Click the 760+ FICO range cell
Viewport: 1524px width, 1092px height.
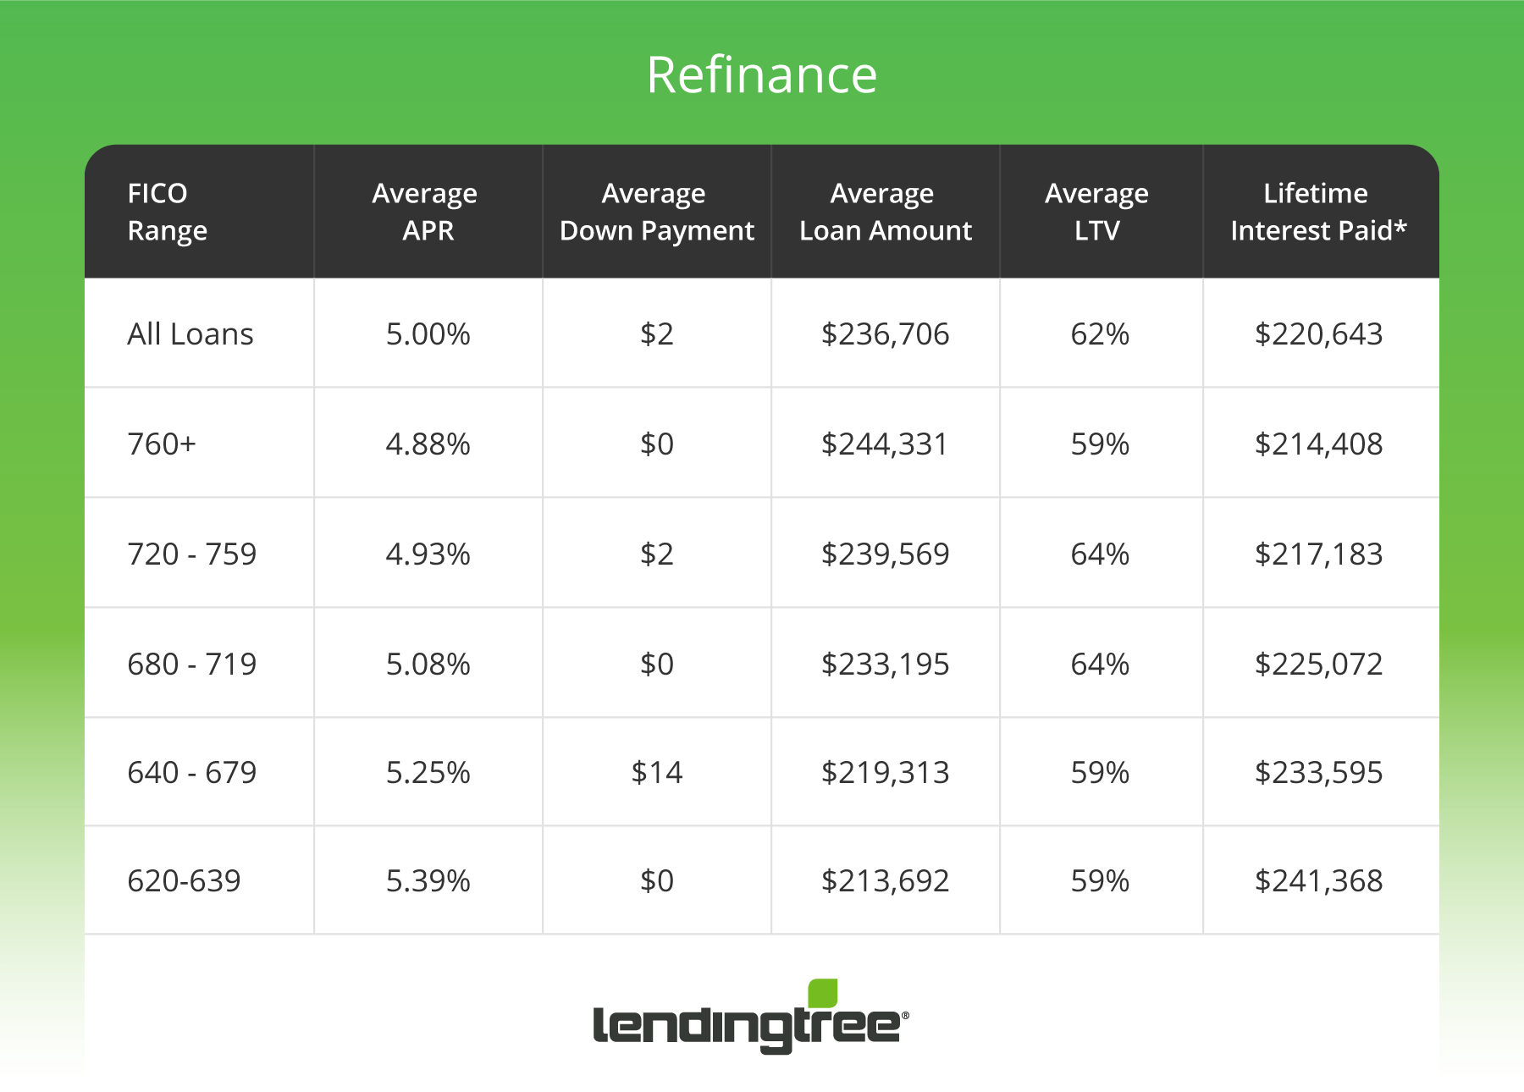[x=162, y=444]
